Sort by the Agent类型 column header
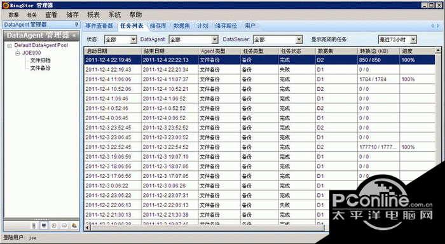The image size is (445, 244). coord(219,51)
